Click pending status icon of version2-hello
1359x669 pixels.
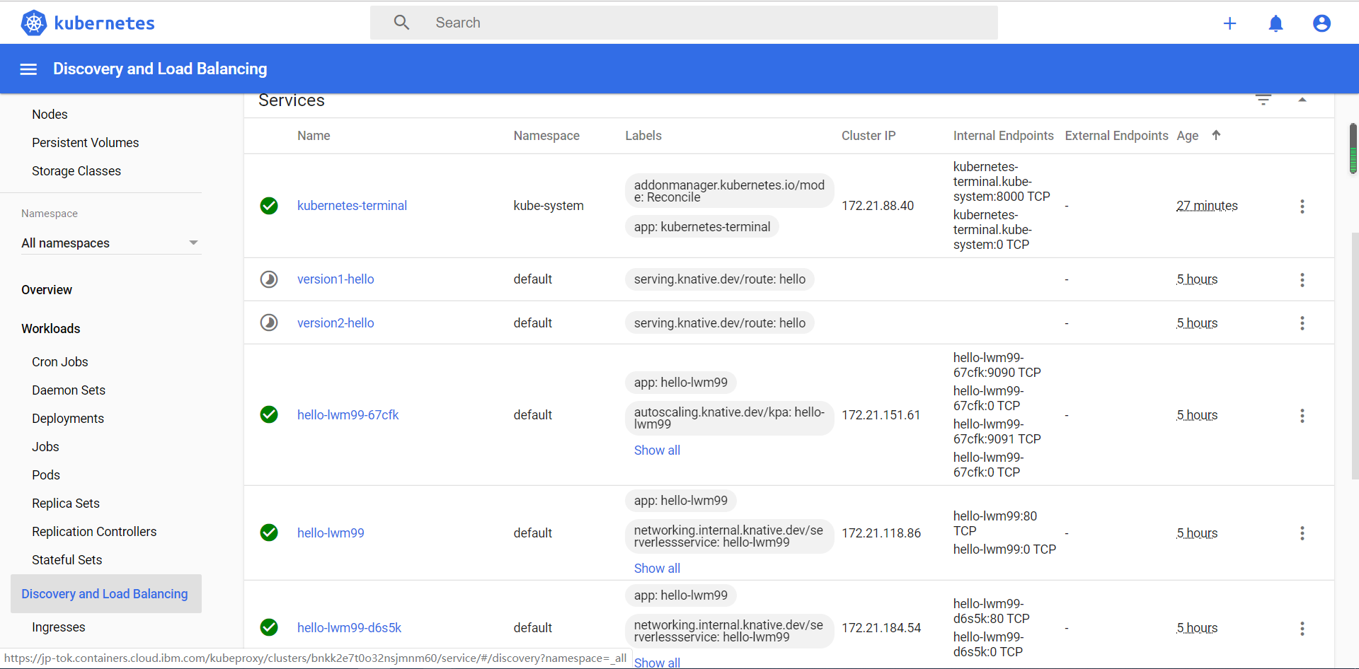coord(269,323)
